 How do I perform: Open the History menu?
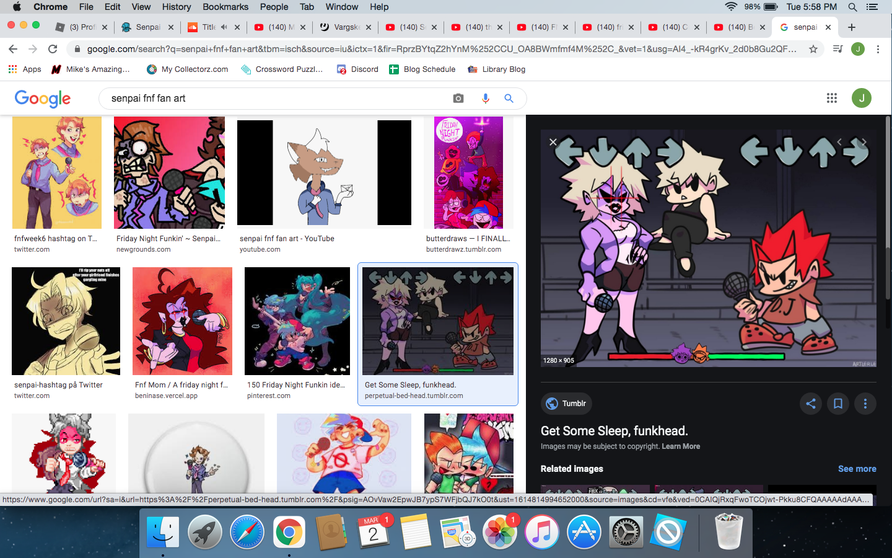177,7
